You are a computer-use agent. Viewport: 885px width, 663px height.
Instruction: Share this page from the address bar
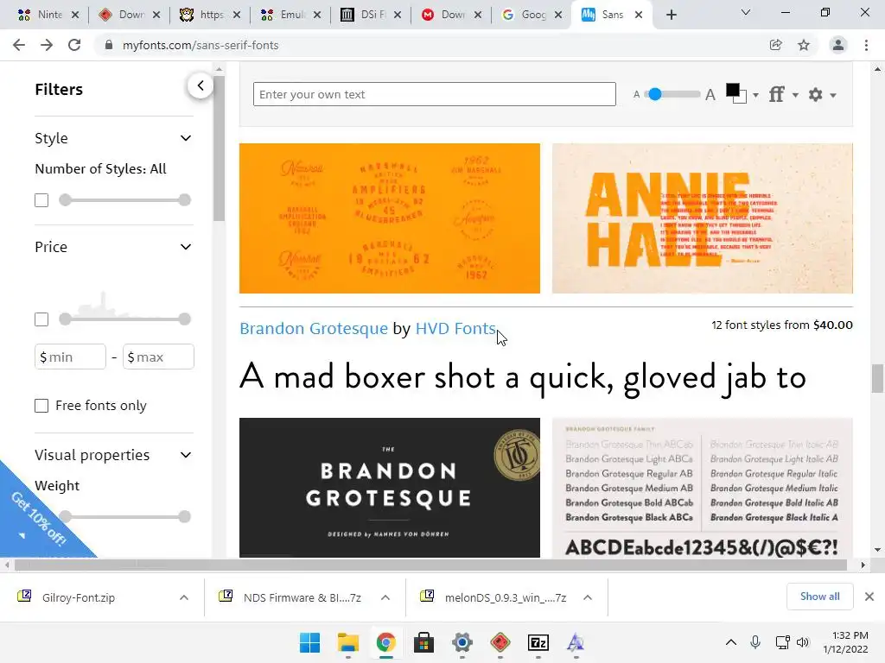[776, 45]
